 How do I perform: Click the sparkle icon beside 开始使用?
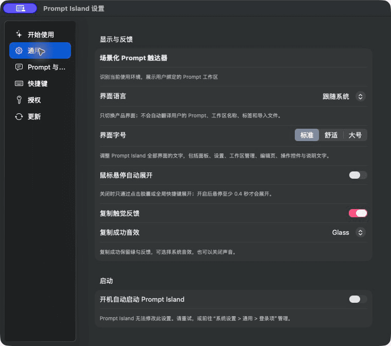click(19, 34)
